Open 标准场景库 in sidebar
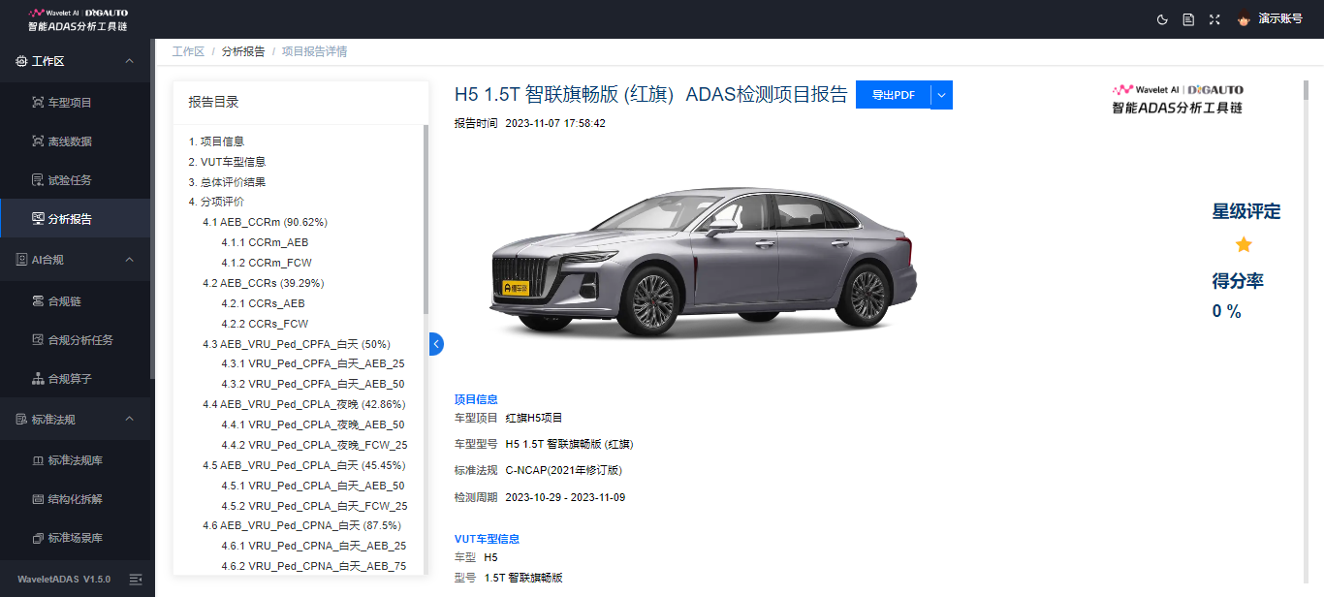 75,537
